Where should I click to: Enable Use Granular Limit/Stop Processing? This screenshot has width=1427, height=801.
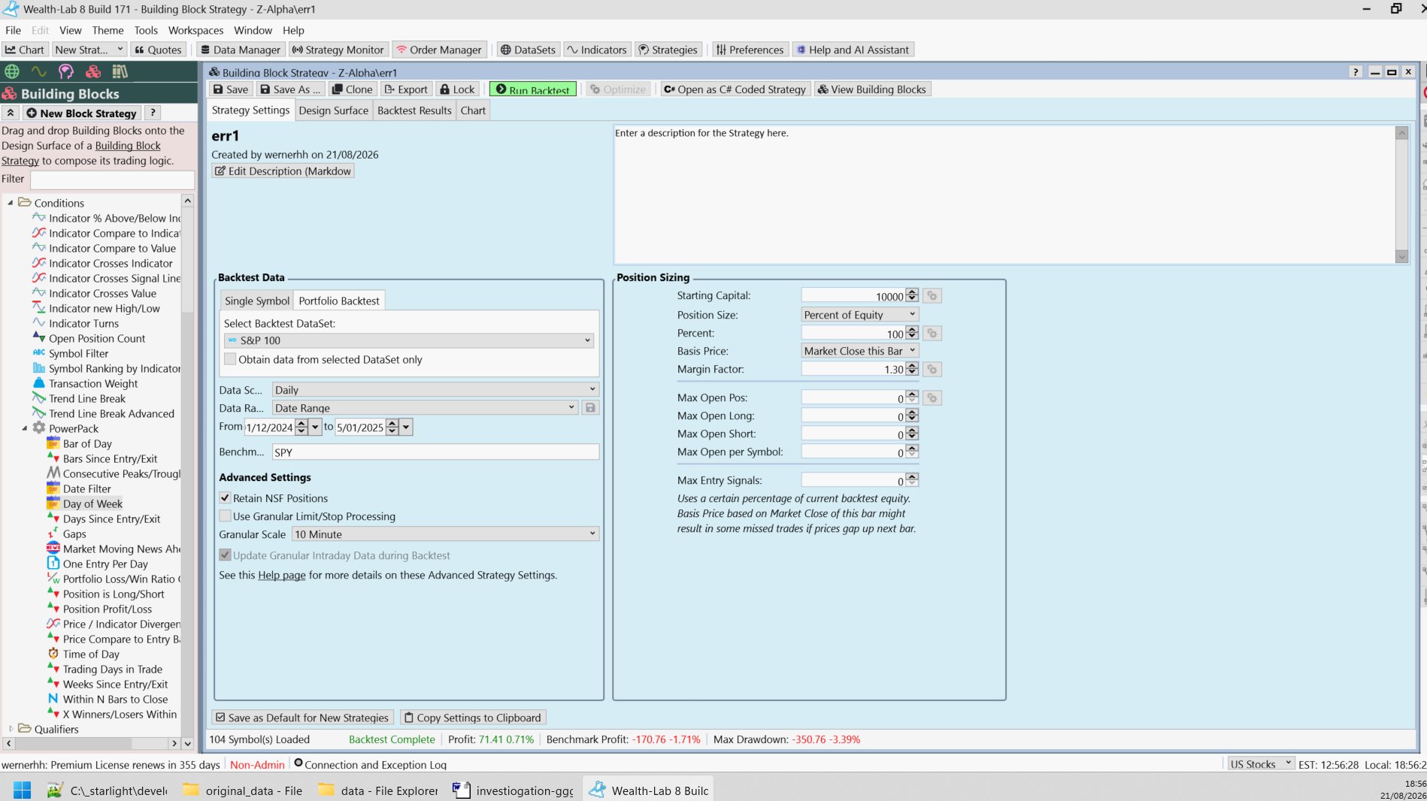[225, 515]
